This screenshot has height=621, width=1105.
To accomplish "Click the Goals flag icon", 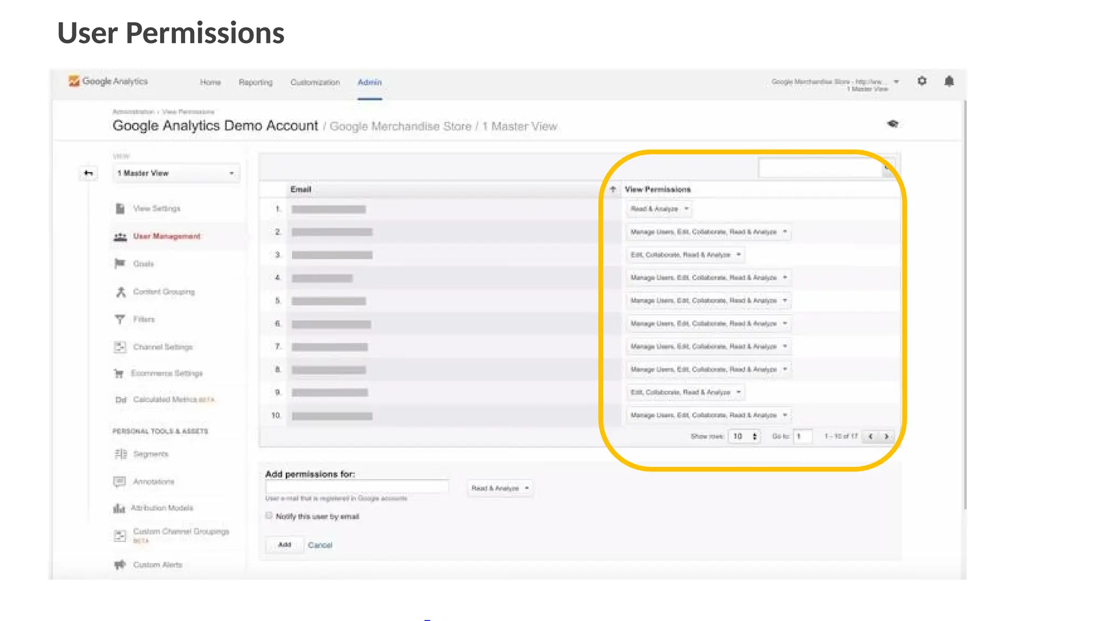I will pyautogui.click(x=120, y=264).
